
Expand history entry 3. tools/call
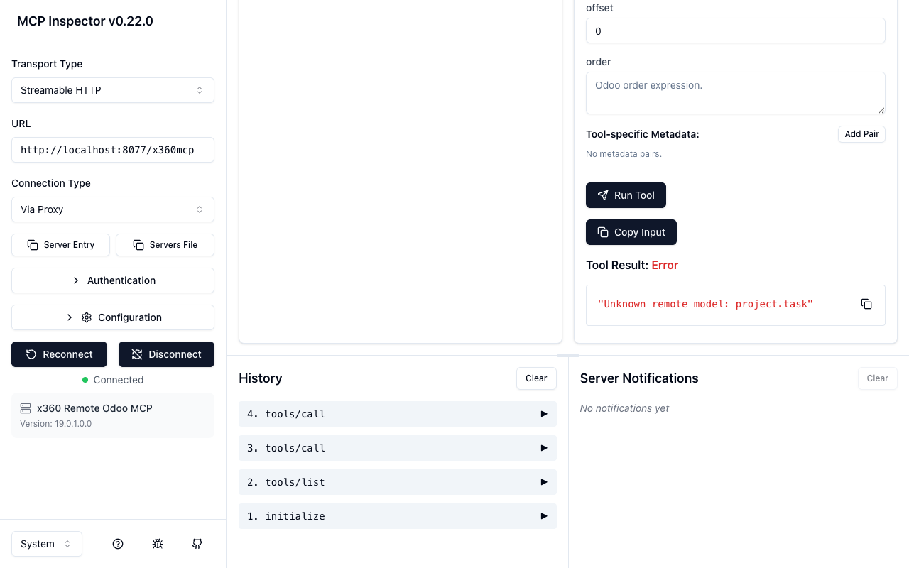click(x=398, y=448)
